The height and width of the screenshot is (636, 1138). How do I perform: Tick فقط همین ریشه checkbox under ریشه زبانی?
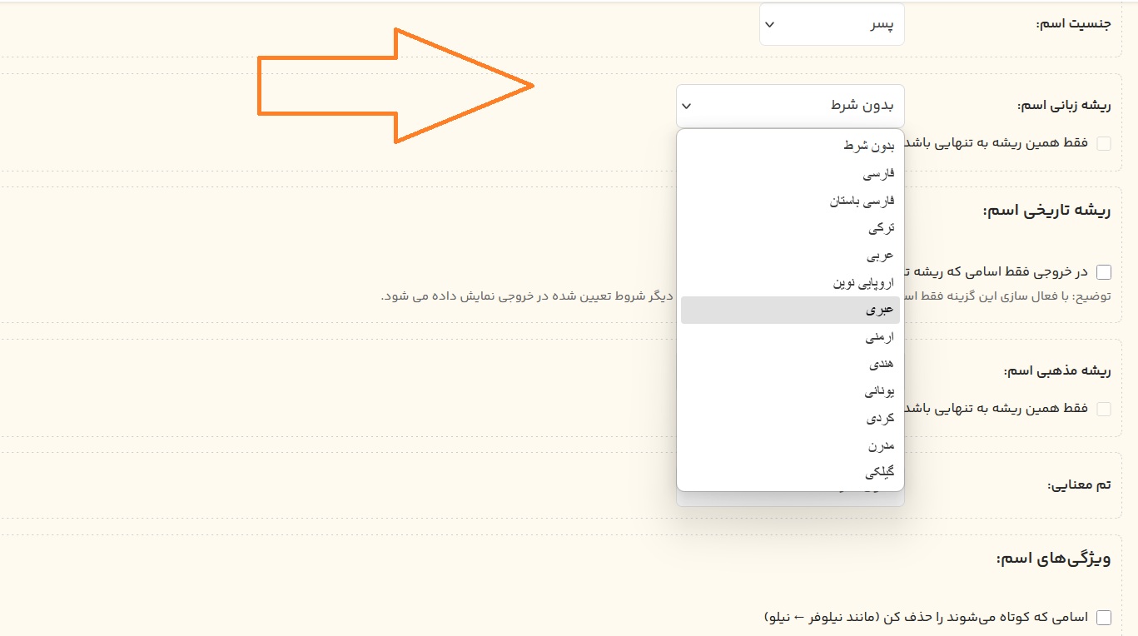click(x=1104, y=143)
